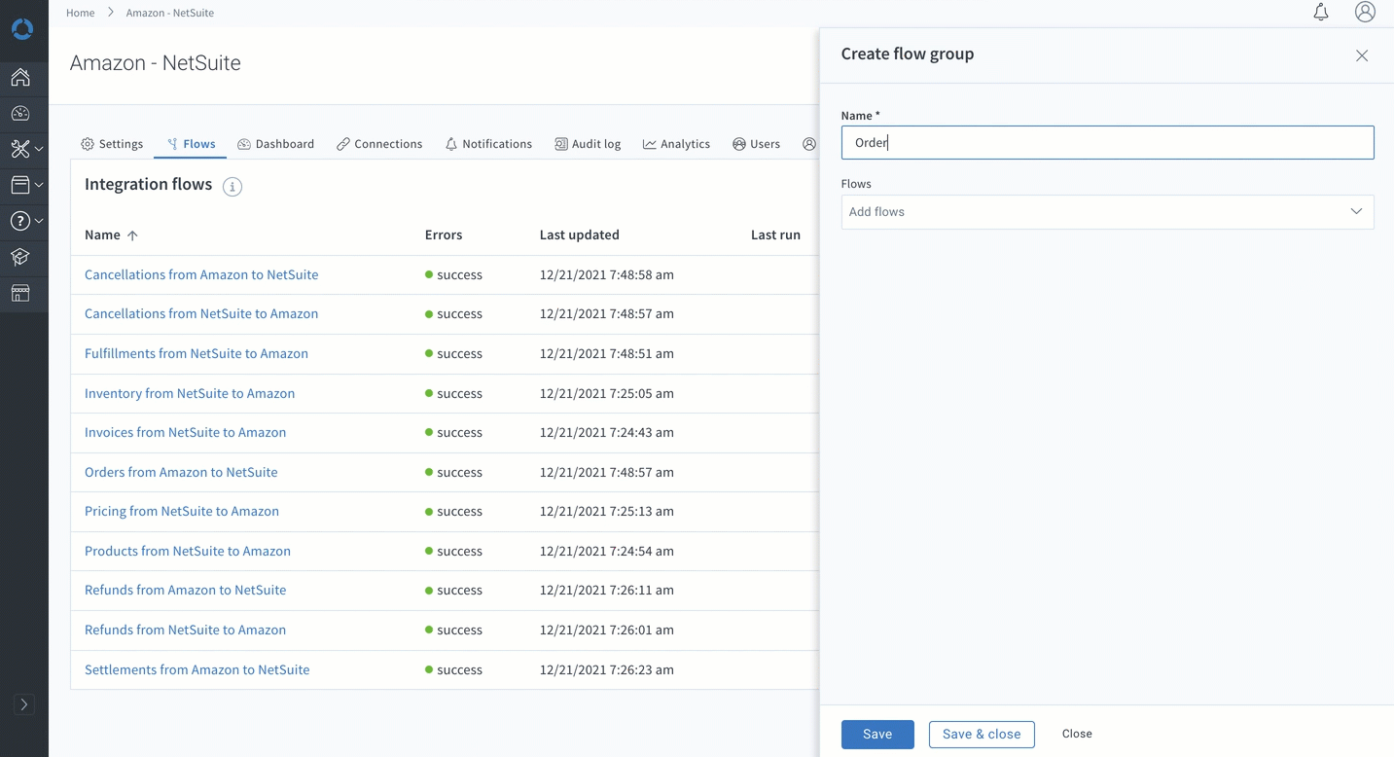Go to the Connections tab

(x=379, y=144)
